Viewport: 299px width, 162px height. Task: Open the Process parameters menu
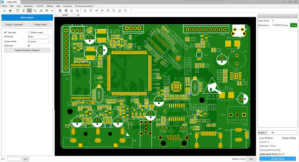click(84, 6)
